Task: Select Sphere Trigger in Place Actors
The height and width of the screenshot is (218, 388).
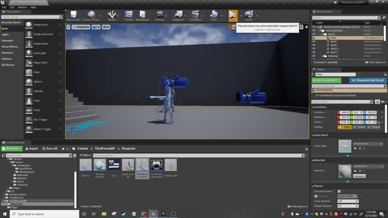Action: (x=43, y=129)
